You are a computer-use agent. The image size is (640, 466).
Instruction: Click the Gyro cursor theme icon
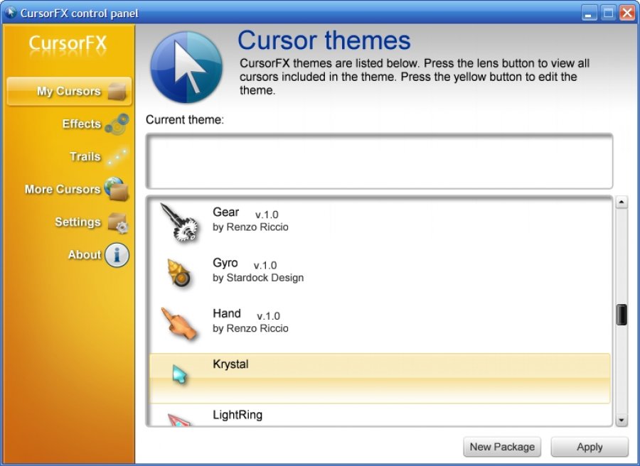tap(178, 273)
